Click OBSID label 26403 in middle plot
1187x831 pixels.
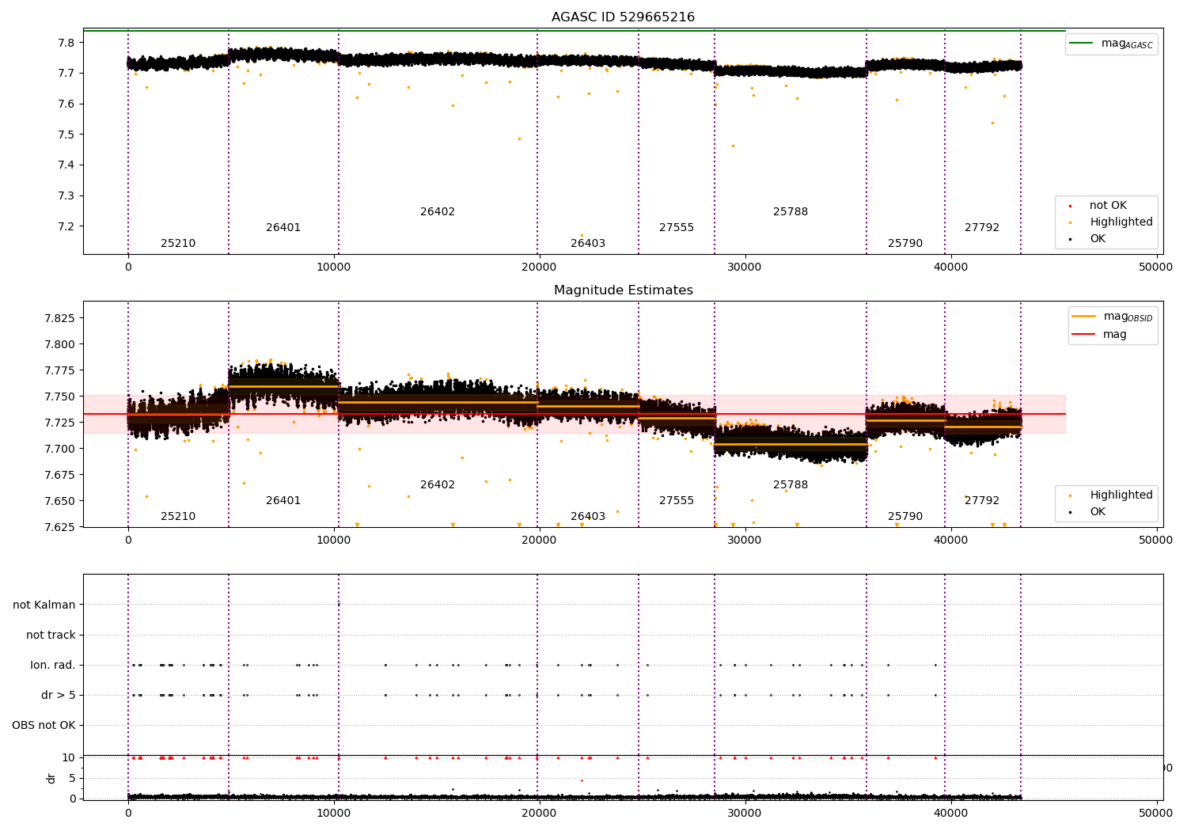click(x=588, y=517)
